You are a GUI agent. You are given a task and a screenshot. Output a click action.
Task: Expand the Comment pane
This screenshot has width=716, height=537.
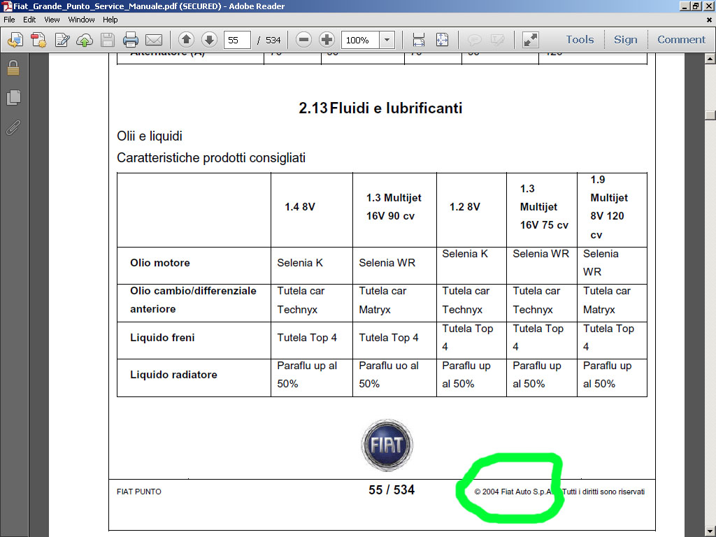point(681,40)
